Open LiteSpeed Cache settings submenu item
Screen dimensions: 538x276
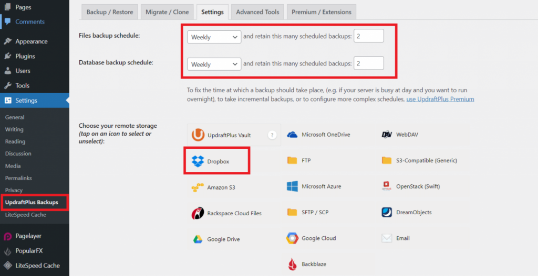tap(25, 215)
